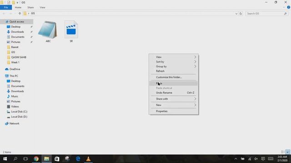Go up one folder level

pos(20,14)
